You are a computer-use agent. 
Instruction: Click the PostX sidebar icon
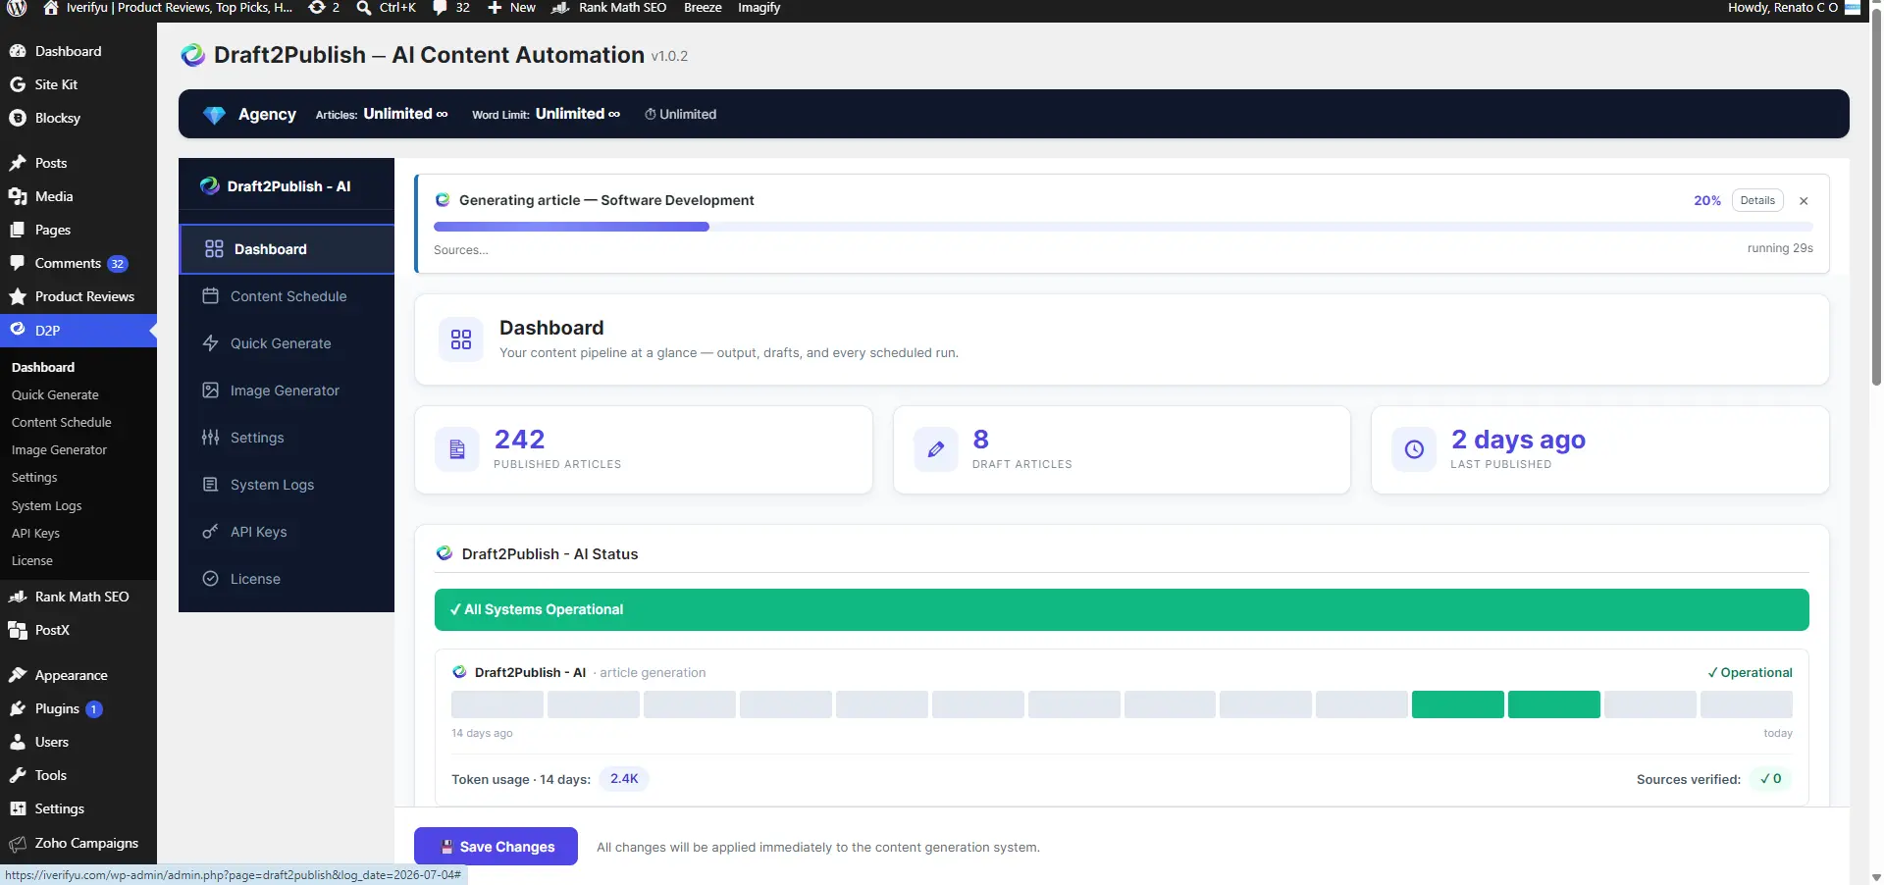click(18, 630)
